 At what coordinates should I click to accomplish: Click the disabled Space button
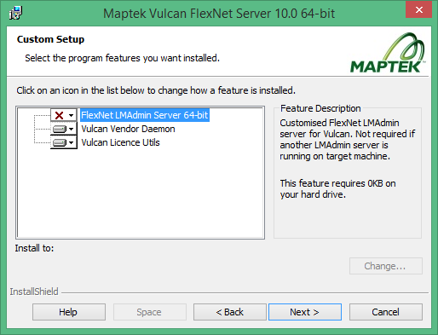tap(150, 312)
